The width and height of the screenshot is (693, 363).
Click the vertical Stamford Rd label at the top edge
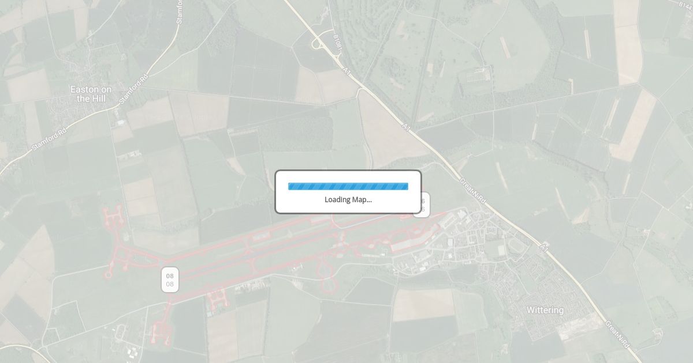tap(180, 12)
